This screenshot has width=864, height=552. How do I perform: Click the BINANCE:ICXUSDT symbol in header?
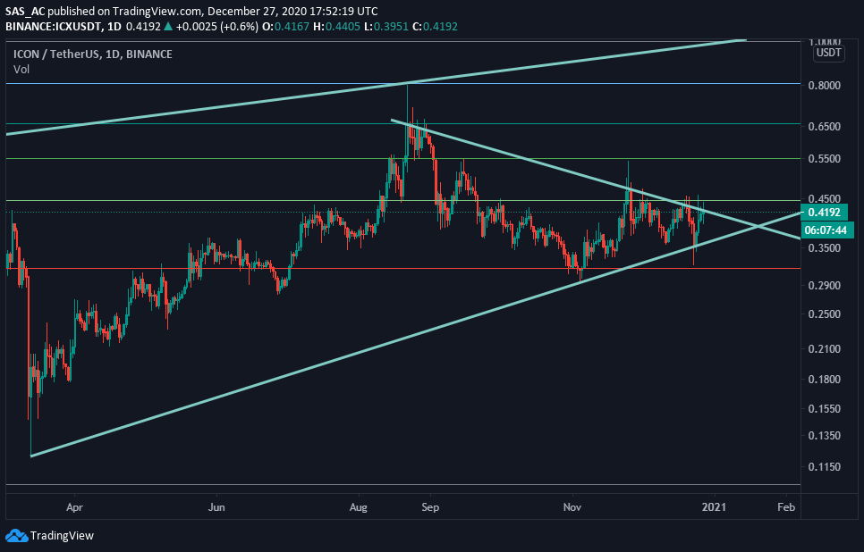(x=54, y=27)
